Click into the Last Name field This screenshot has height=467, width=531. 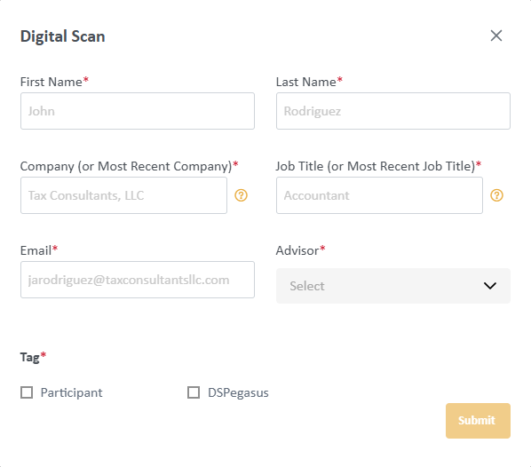pyautogui.click(x=393, y=111)
